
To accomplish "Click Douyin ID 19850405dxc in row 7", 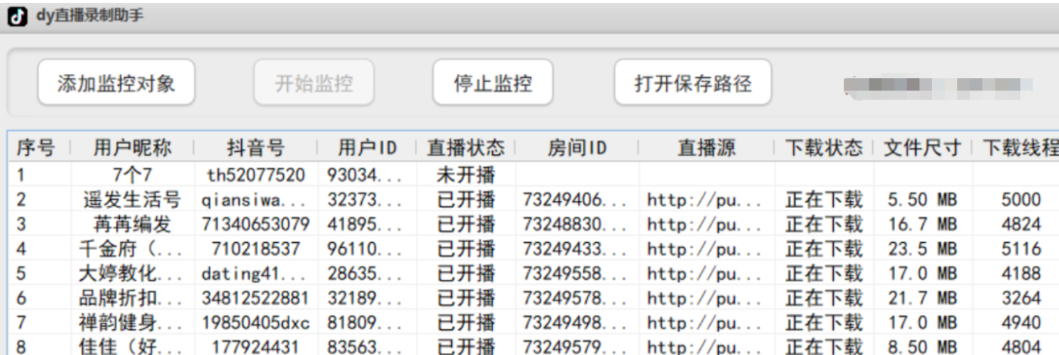I will [x=255, y=323].
